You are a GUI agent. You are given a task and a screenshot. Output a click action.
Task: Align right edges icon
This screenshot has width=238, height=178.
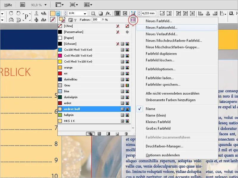point(215,13)
